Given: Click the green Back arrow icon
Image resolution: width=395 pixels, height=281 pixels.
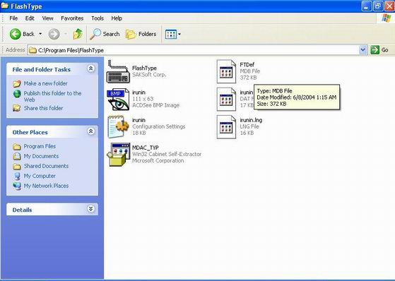Looking at the screenshot, I should click(x=15, y=34).
